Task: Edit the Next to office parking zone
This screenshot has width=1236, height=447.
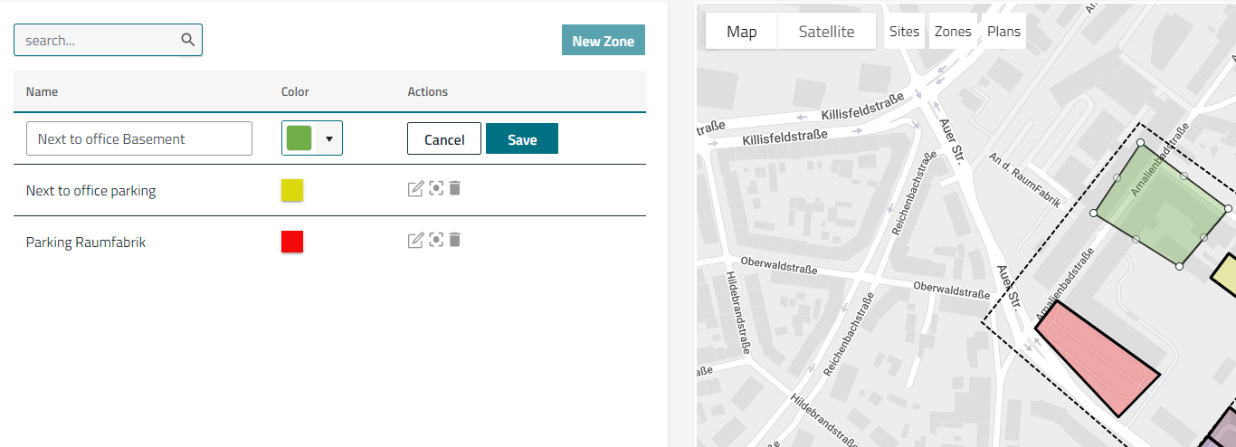Action: click(x=416, y=188)
